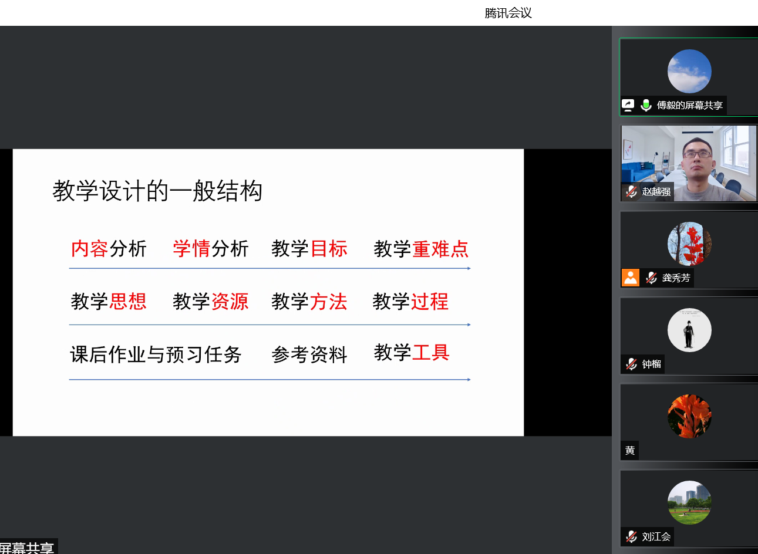This screenshot has width=758, height=554.
Task: Click the slide title 教学设计的一般结构
Action: click(x=157, y=191)
